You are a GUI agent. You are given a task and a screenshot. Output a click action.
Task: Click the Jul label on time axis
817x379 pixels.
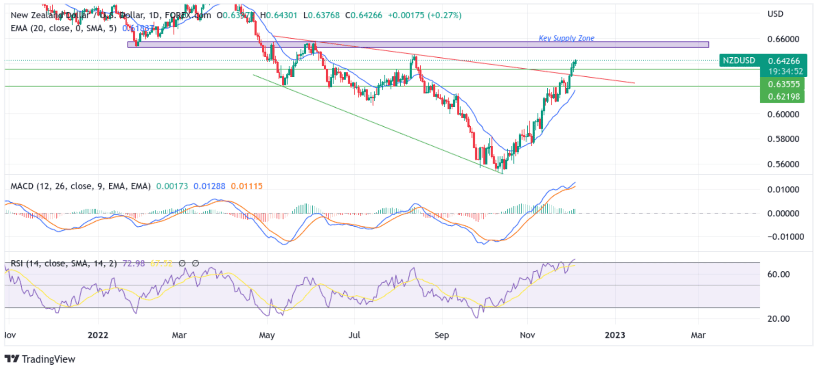(354, 335)
